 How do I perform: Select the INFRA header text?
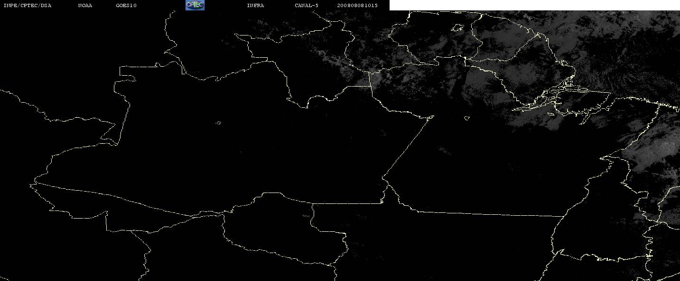[255, 6]
